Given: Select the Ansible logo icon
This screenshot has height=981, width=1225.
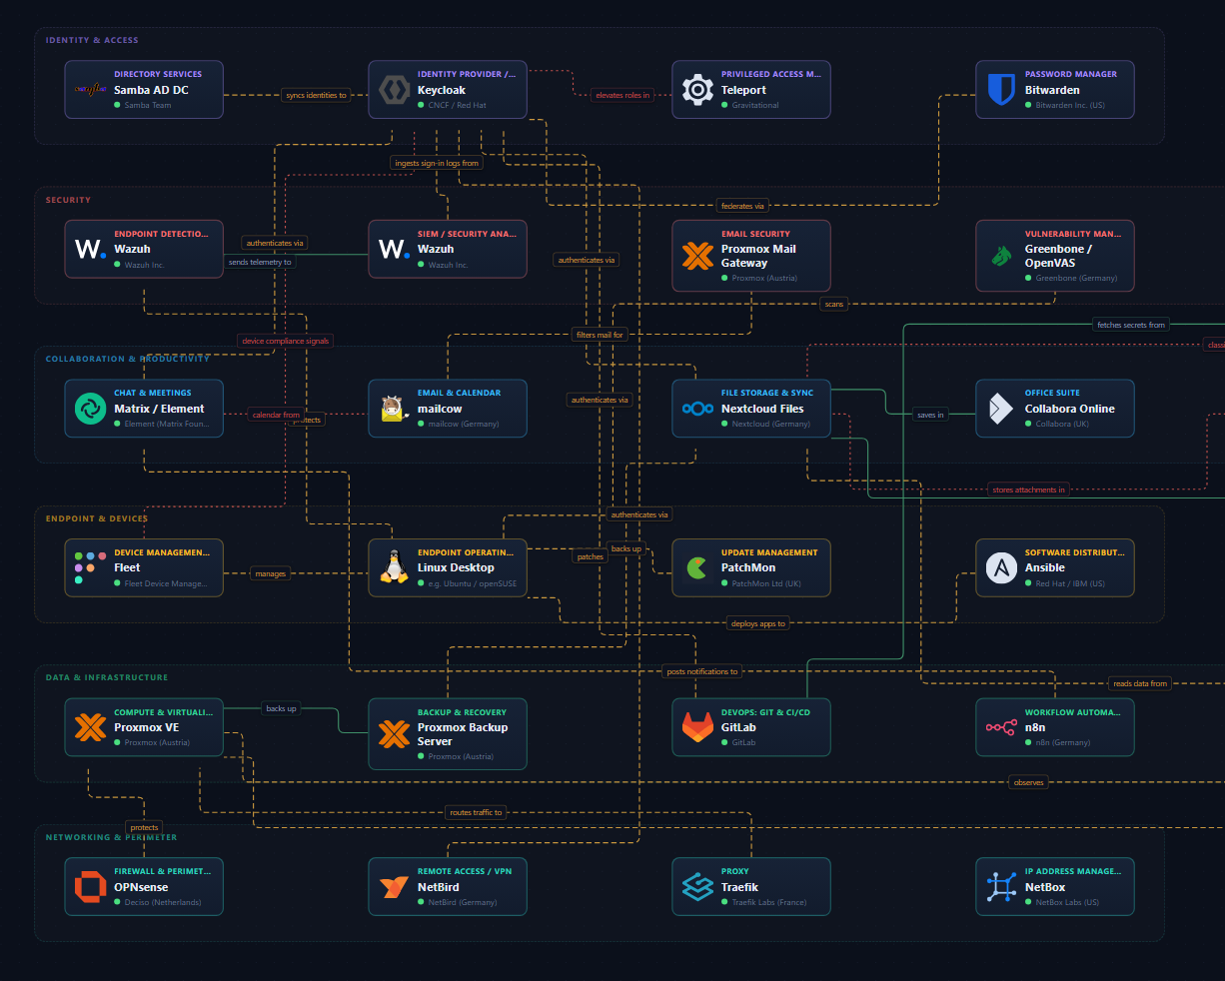Looking at the screenshot, I should [1001, 567].
